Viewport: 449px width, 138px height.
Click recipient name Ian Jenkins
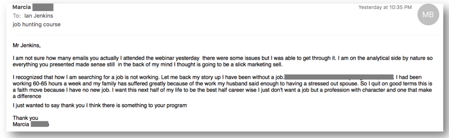point(39,16)
